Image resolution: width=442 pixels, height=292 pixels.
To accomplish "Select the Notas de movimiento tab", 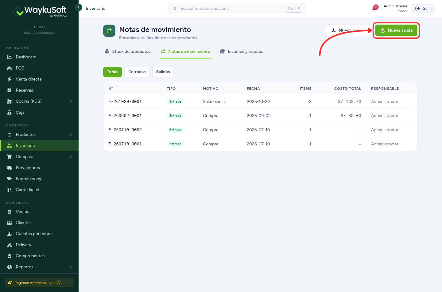I will point(185,52).
